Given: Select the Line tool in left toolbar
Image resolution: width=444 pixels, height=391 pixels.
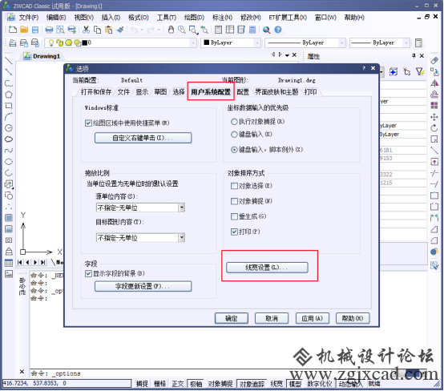Looking at the screenshot, I should tap(9, 61).
